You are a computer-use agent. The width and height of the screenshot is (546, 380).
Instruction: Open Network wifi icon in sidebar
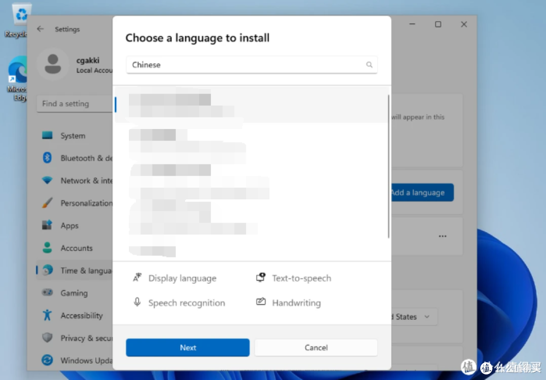click(47, 180)
